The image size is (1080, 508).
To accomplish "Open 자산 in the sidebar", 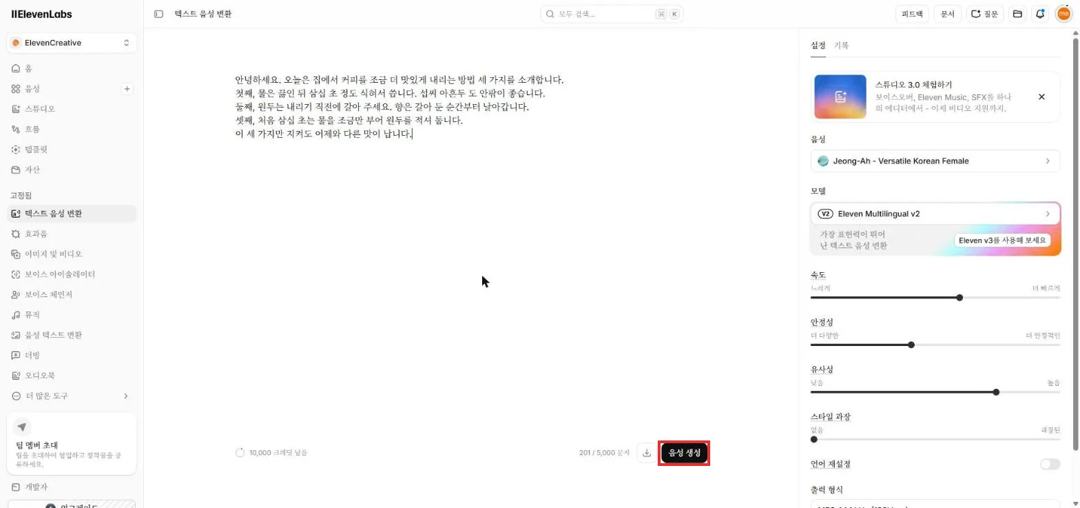I will [x=72, y=170].
